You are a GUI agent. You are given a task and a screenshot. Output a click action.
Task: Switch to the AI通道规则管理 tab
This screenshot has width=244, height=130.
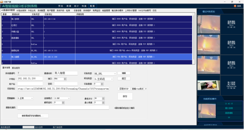click(8, 11)
